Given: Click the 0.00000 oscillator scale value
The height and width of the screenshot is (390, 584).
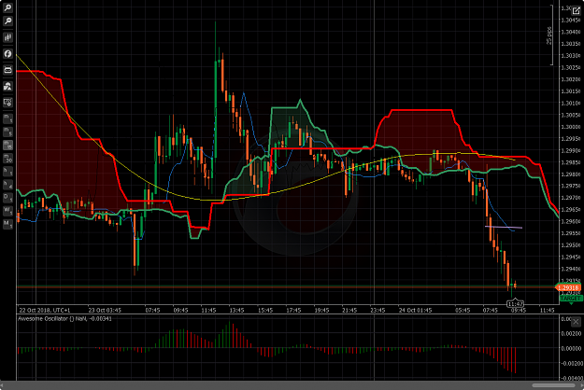Looking at the screenshot, I should click(x=570, y=349).
